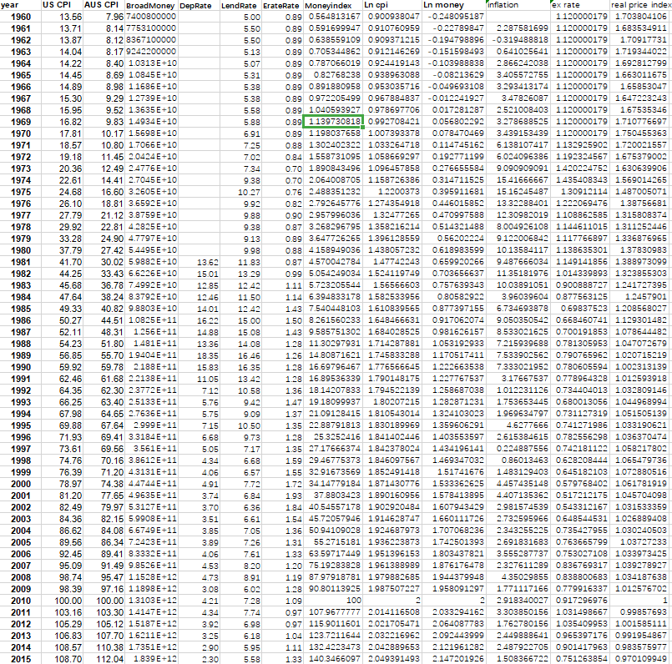
Task: Click year cell 1960
Action: [21, 18]
